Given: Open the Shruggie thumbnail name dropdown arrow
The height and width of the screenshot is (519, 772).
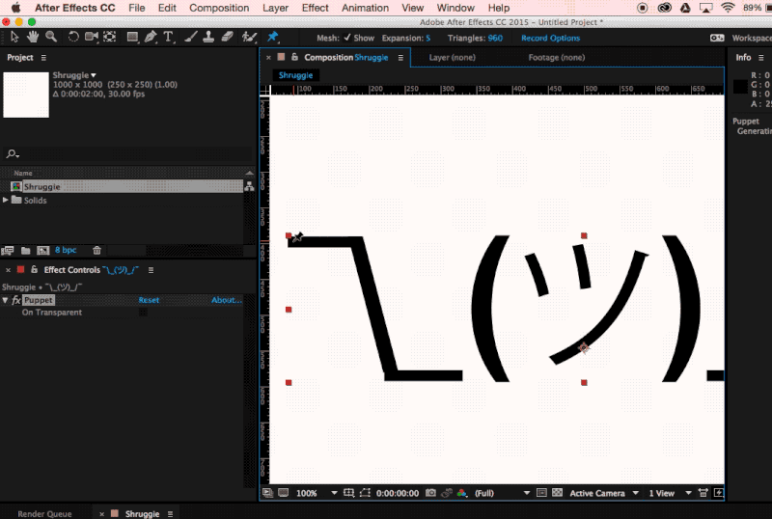Looking at the screenshot, I should click(94, 75).
